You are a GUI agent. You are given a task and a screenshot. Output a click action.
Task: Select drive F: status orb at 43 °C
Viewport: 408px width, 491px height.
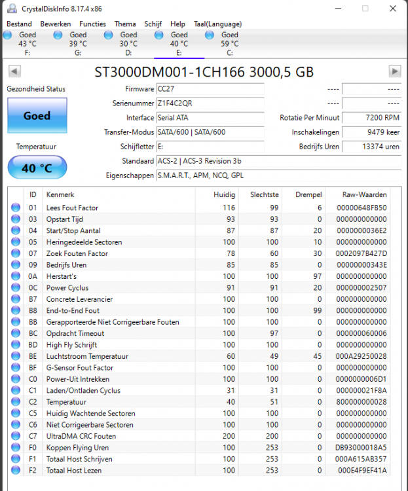click(x=10, y=35)
